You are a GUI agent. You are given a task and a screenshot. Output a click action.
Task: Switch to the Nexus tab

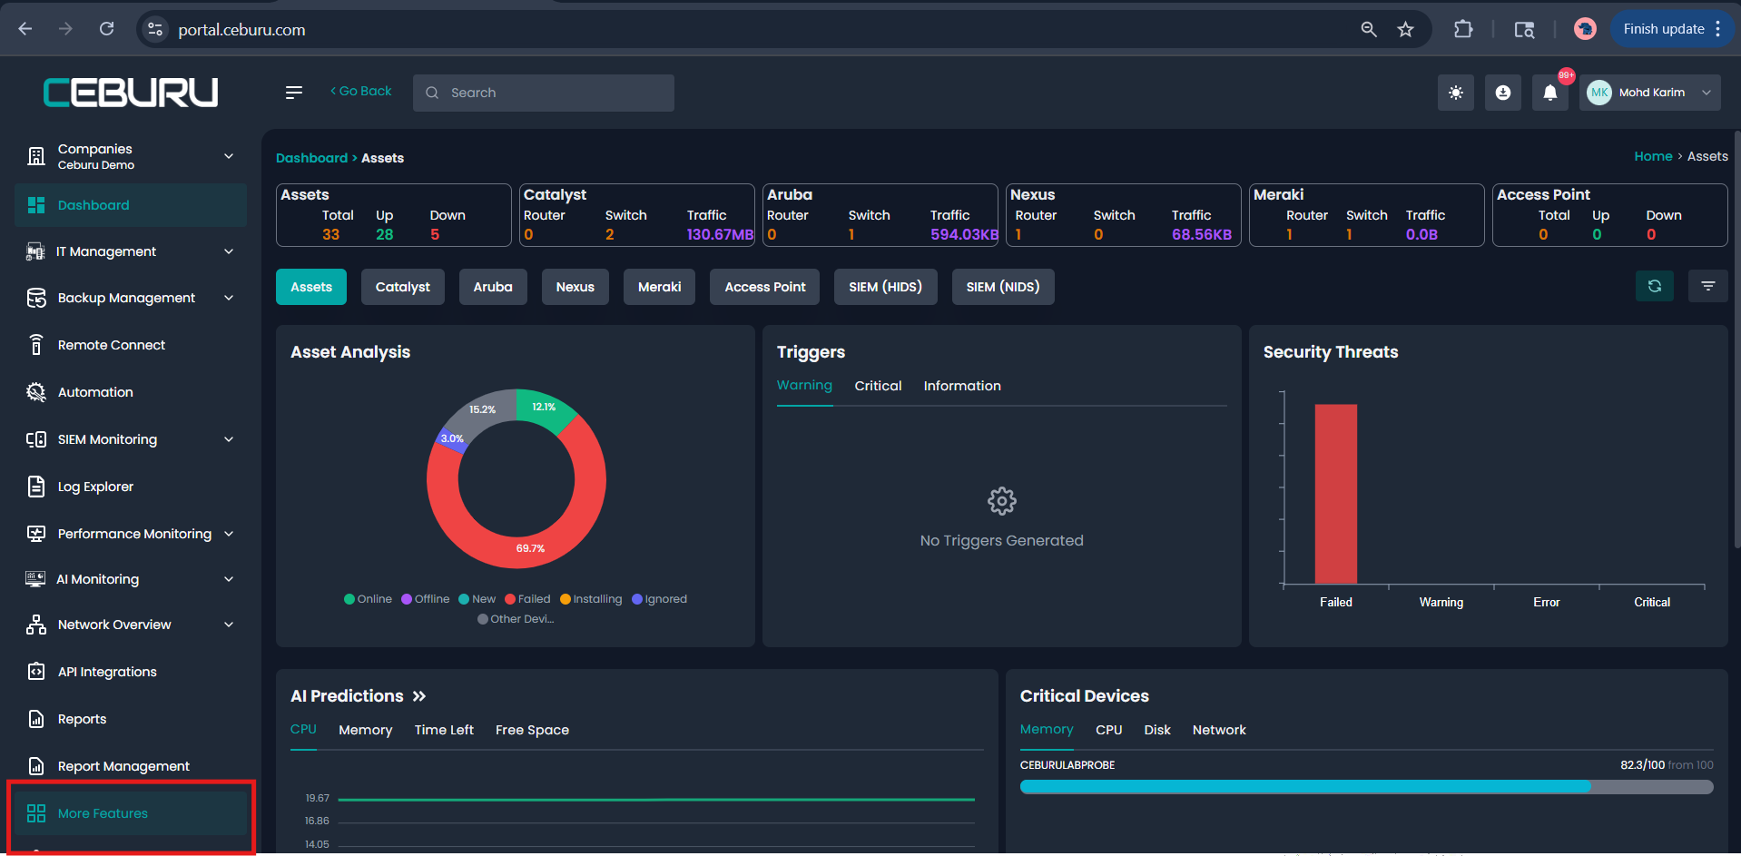(575, 287)
